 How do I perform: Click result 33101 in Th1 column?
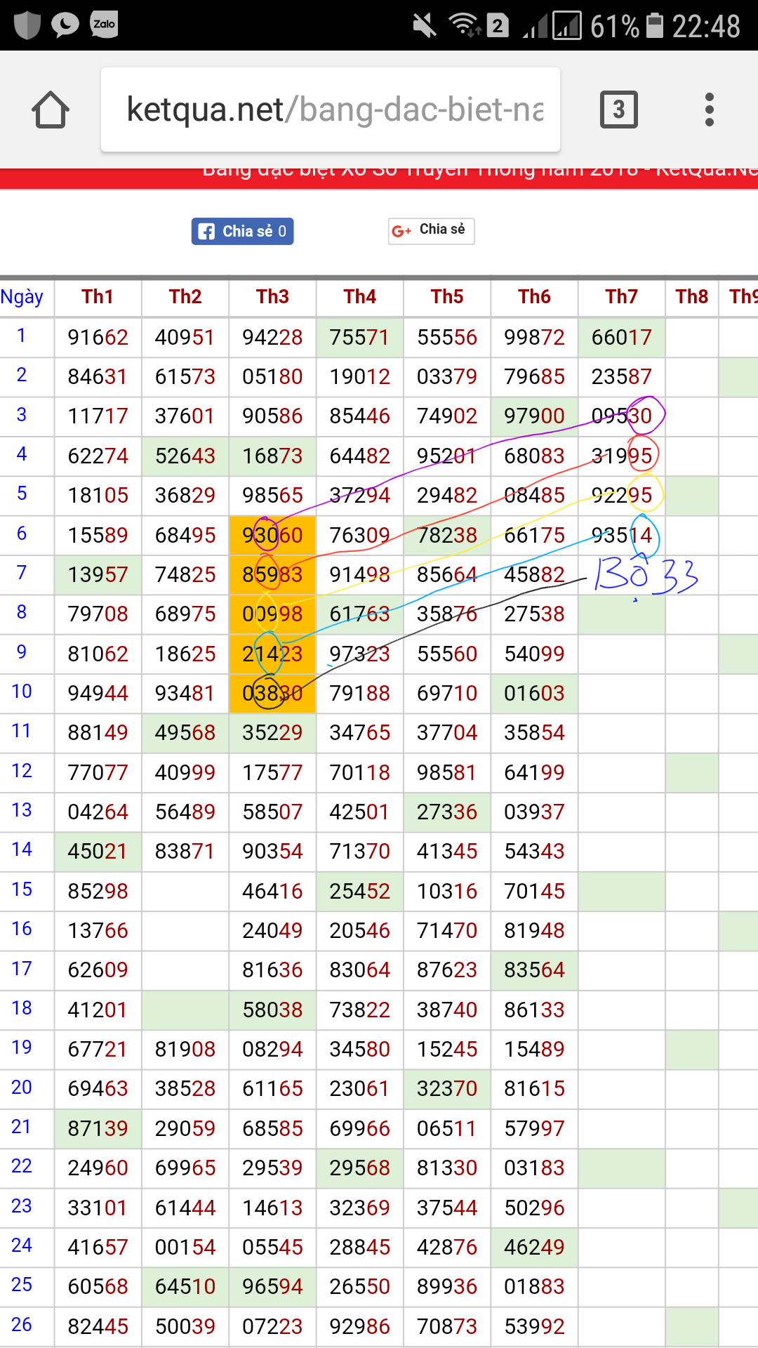click(98, 1208)
